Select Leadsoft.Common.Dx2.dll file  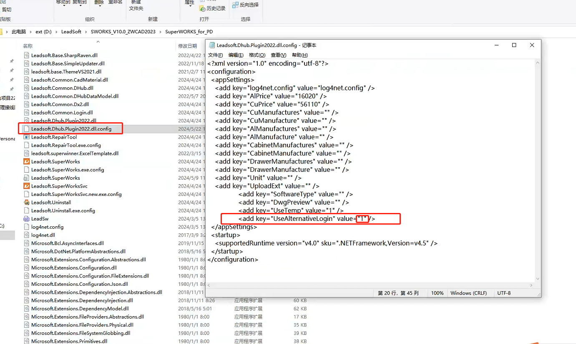(x=60, y=104)
